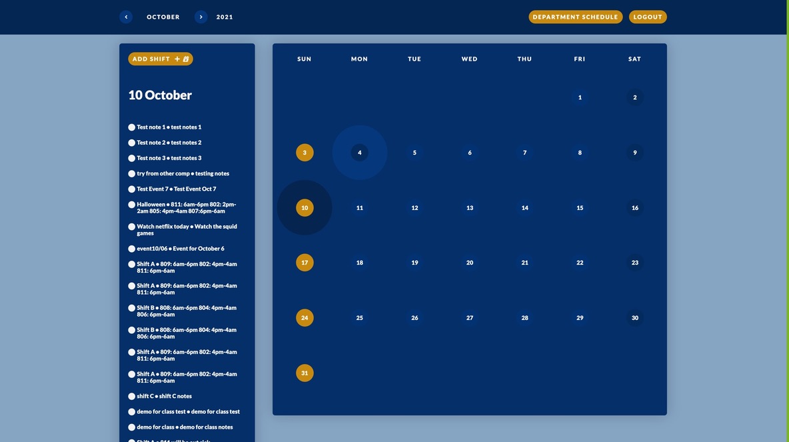The image size is (789, 442).
Task: Select 'try from other comp' bullet
Action: click(131, 174)
